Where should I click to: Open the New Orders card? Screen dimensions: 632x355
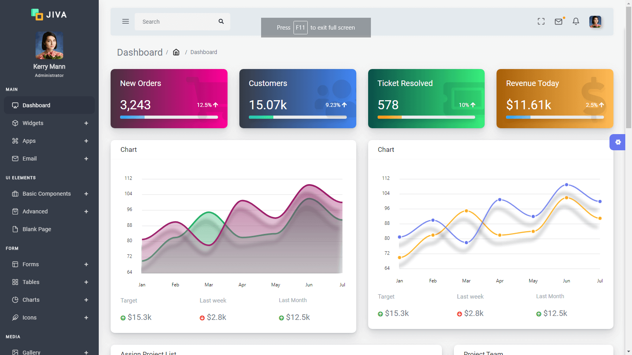click(169, 99)
